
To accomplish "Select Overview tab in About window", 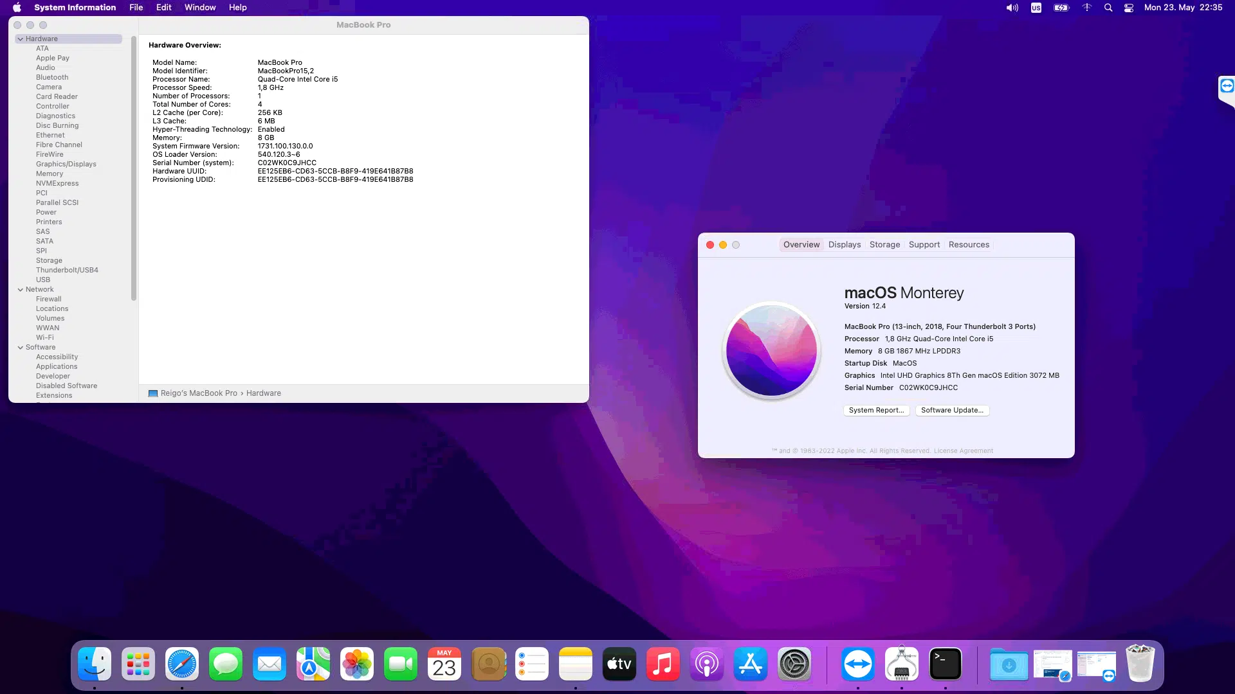I will (801, 245).
